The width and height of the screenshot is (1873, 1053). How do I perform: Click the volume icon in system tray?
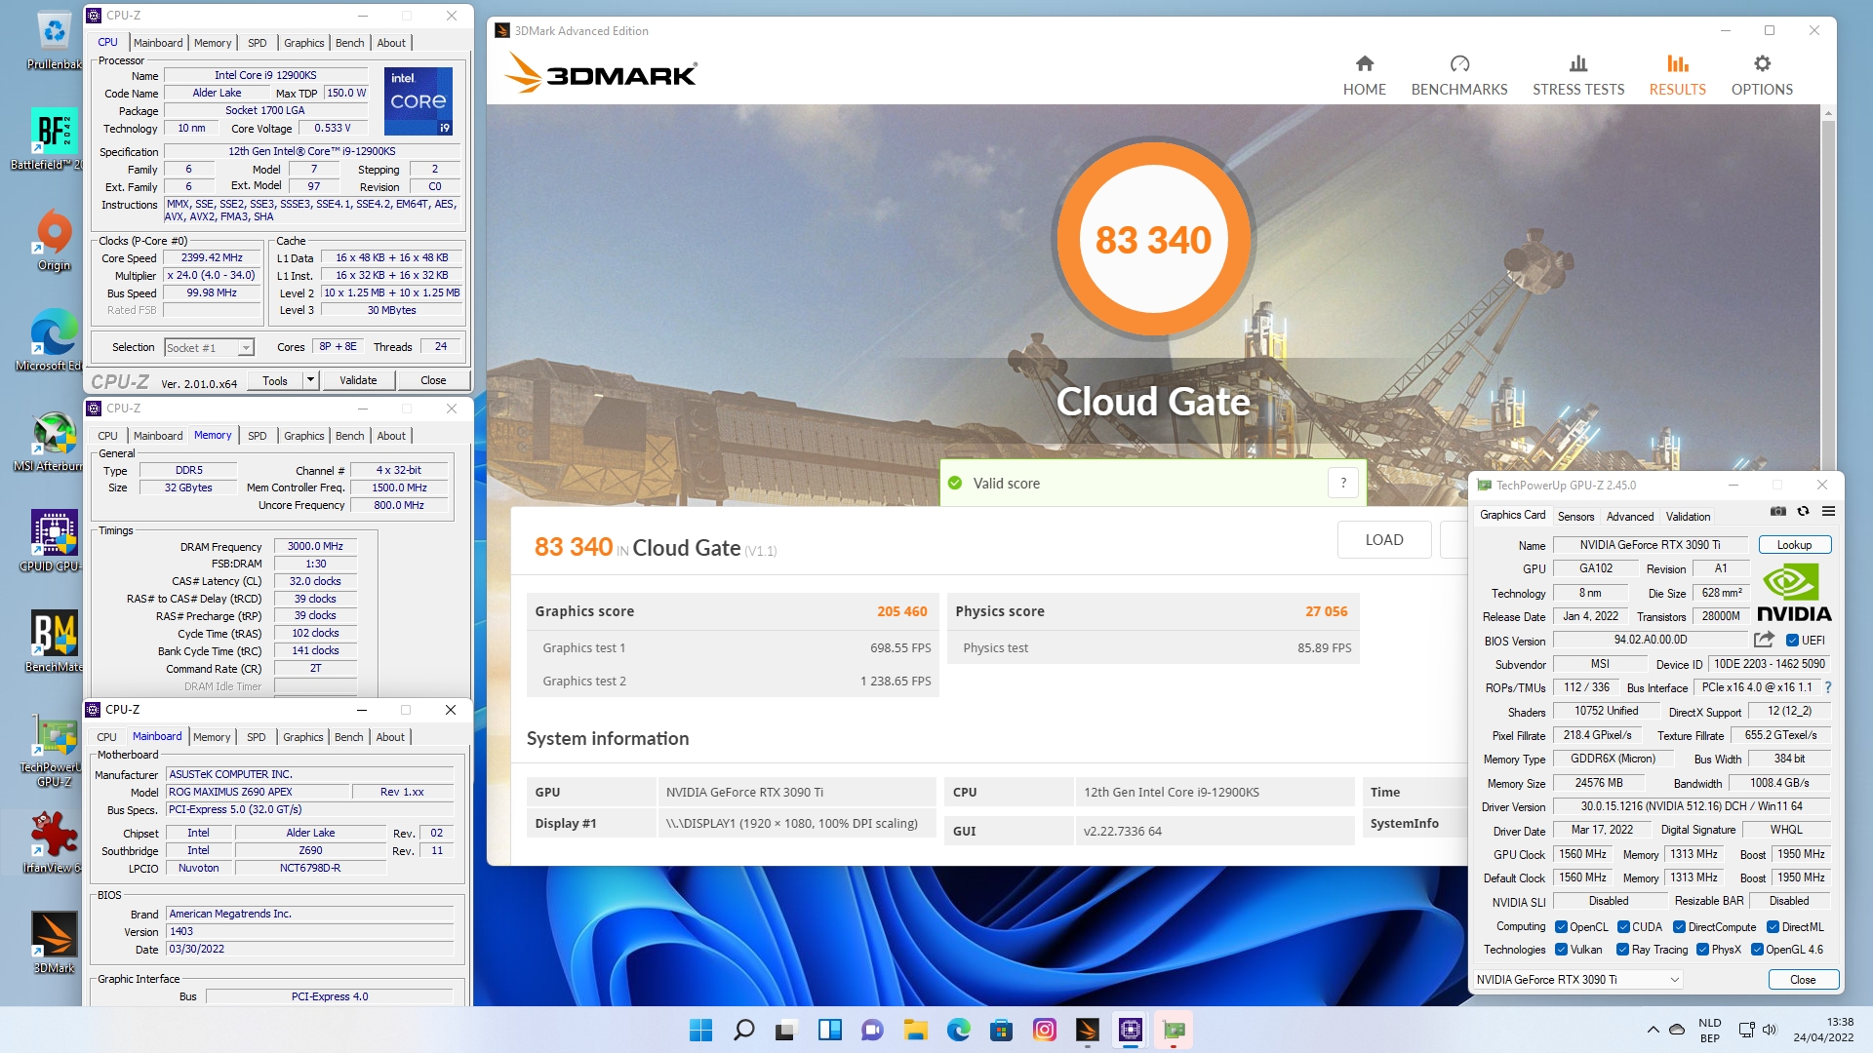[1770, 1030]
